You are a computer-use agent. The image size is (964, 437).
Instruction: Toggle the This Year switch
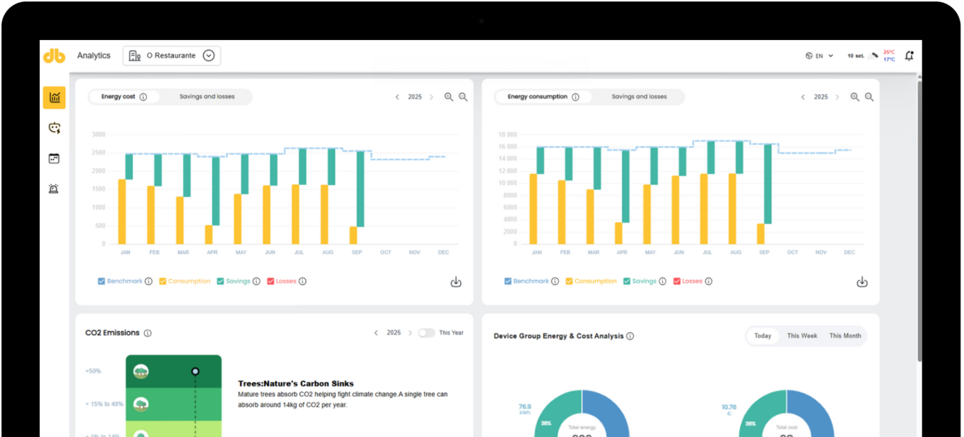point(426,333)
